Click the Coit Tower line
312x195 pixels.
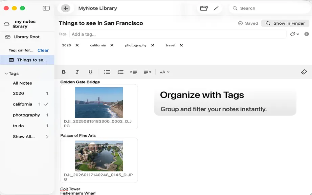pyautogui.click(x=70, y=189)
